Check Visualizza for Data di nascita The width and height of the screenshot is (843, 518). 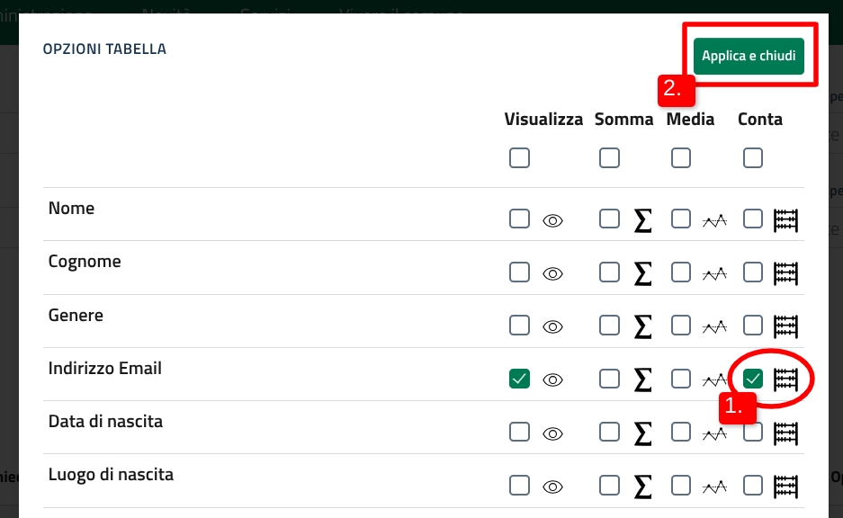(519, 432)
